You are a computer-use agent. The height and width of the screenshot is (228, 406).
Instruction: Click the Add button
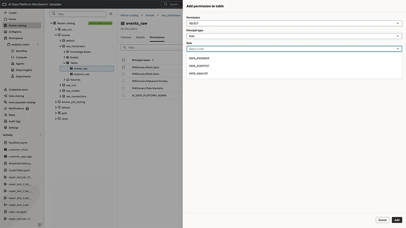[x=397, y=220]
